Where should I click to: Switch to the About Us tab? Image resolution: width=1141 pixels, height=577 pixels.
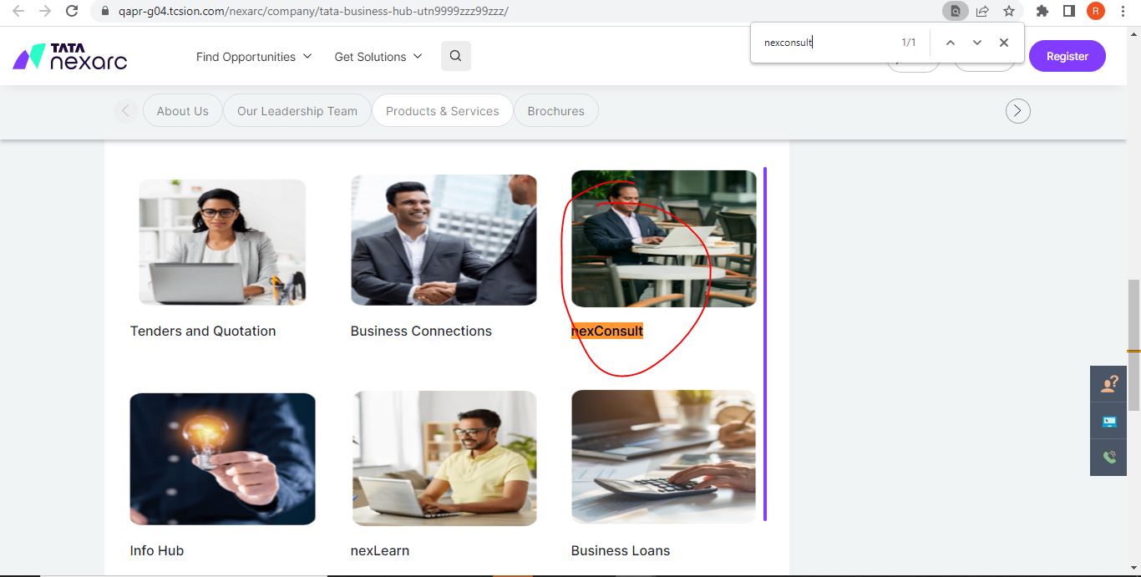click(x=182, y=111)
